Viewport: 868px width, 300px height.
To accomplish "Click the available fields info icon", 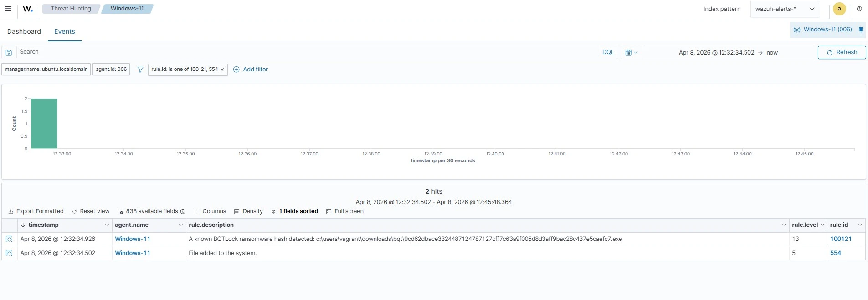I will tap(183, 211).
